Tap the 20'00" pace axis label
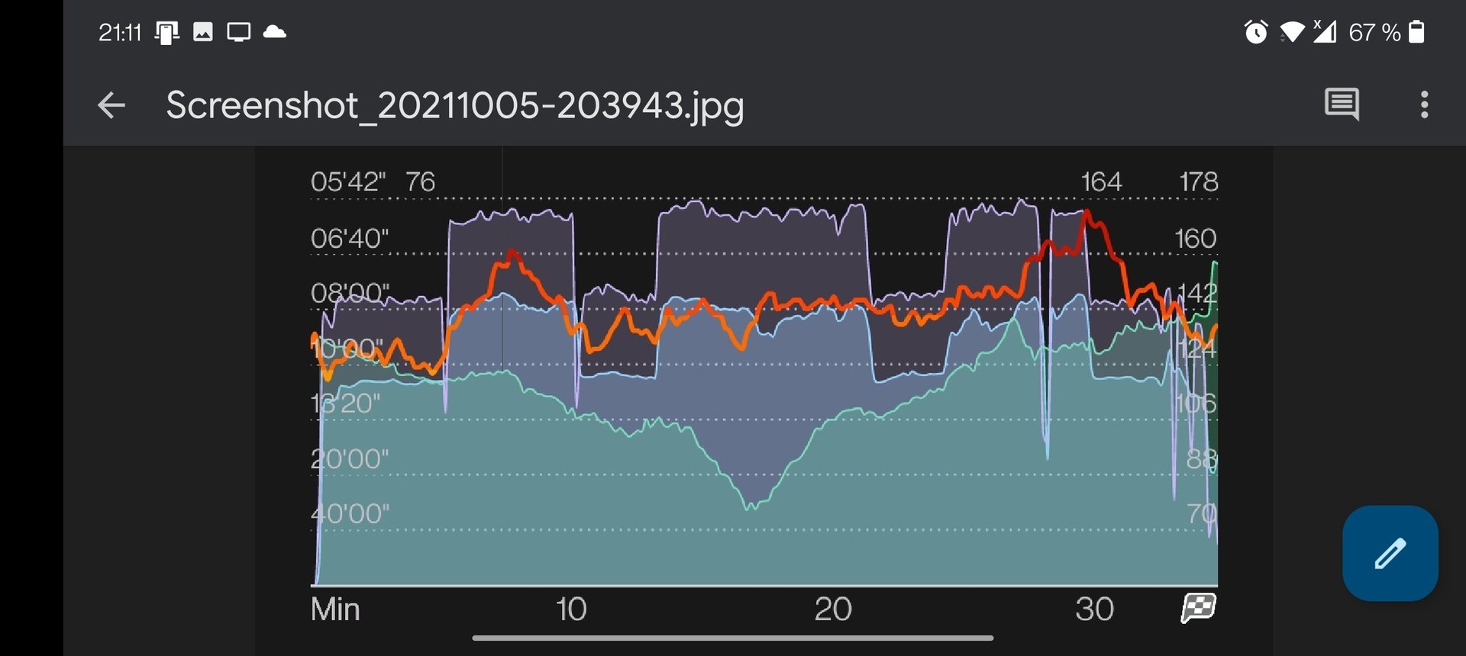The width and height of the screenshot is (1466, 656). pos(350,459)
